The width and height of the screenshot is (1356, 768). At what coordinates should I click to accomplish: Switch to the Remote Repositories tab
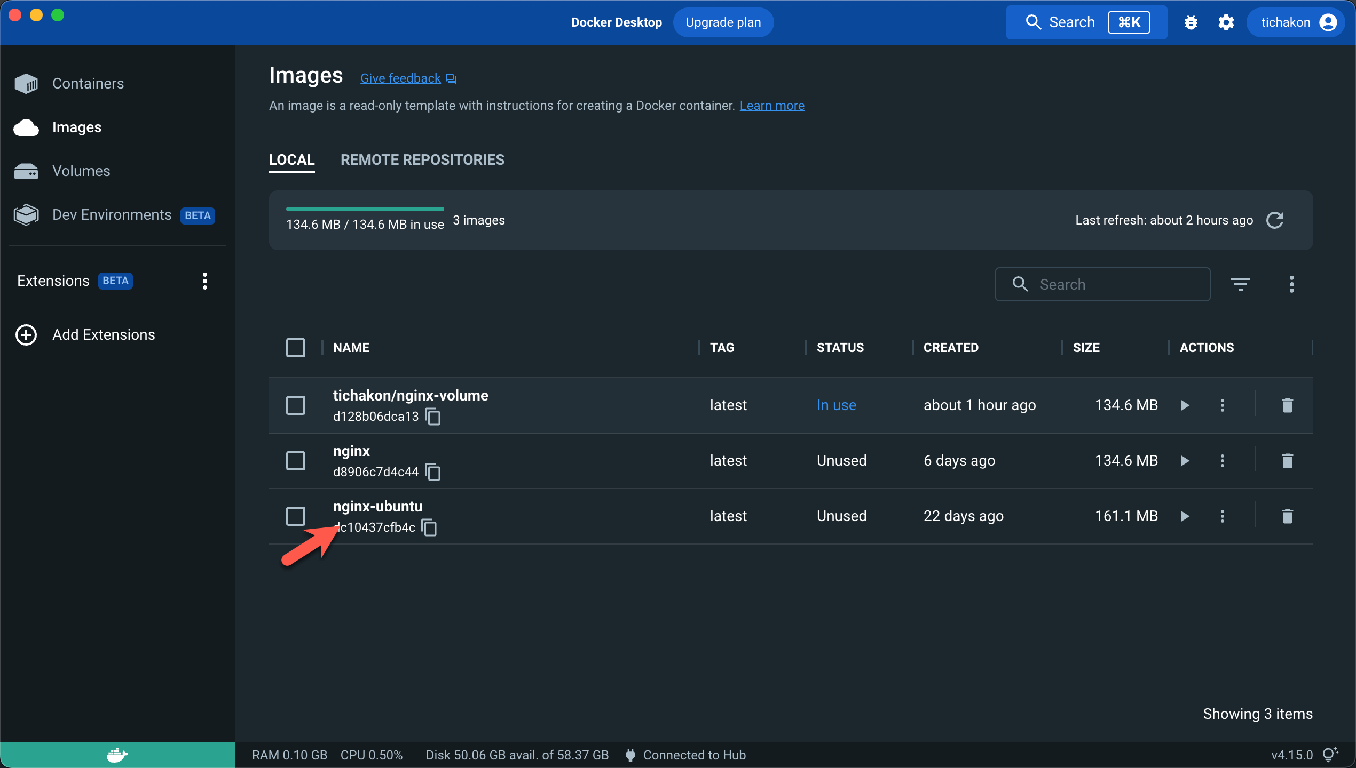(422, 159)
